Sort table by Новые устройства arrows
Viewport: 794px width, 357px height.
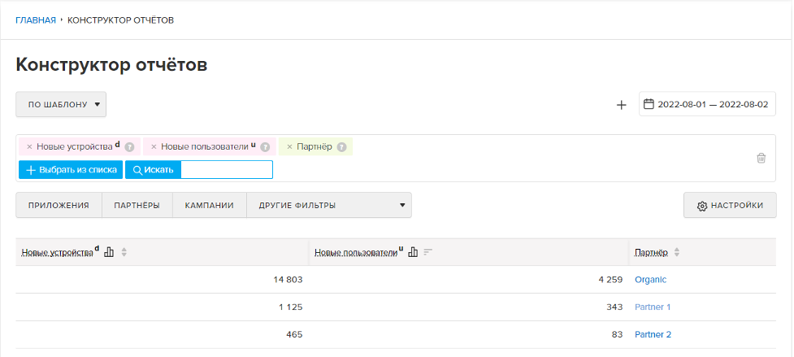124,252
